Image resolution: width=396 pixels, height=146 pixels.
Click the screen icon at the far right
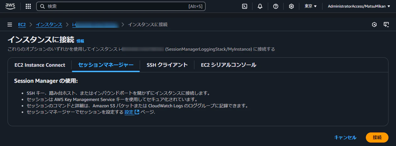[387, 25]
